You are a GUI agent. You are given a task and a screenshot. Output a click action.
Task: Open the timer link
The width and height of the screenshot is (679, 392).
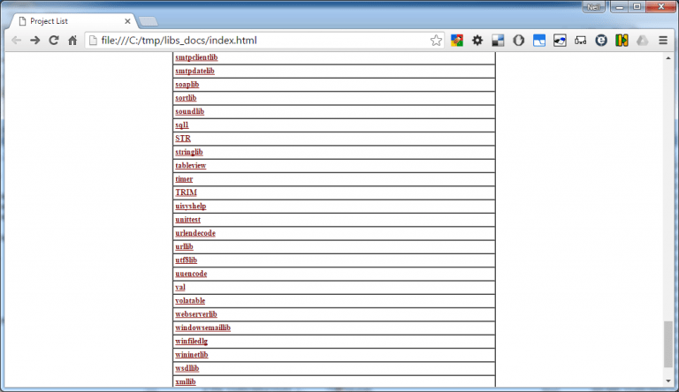184,179
